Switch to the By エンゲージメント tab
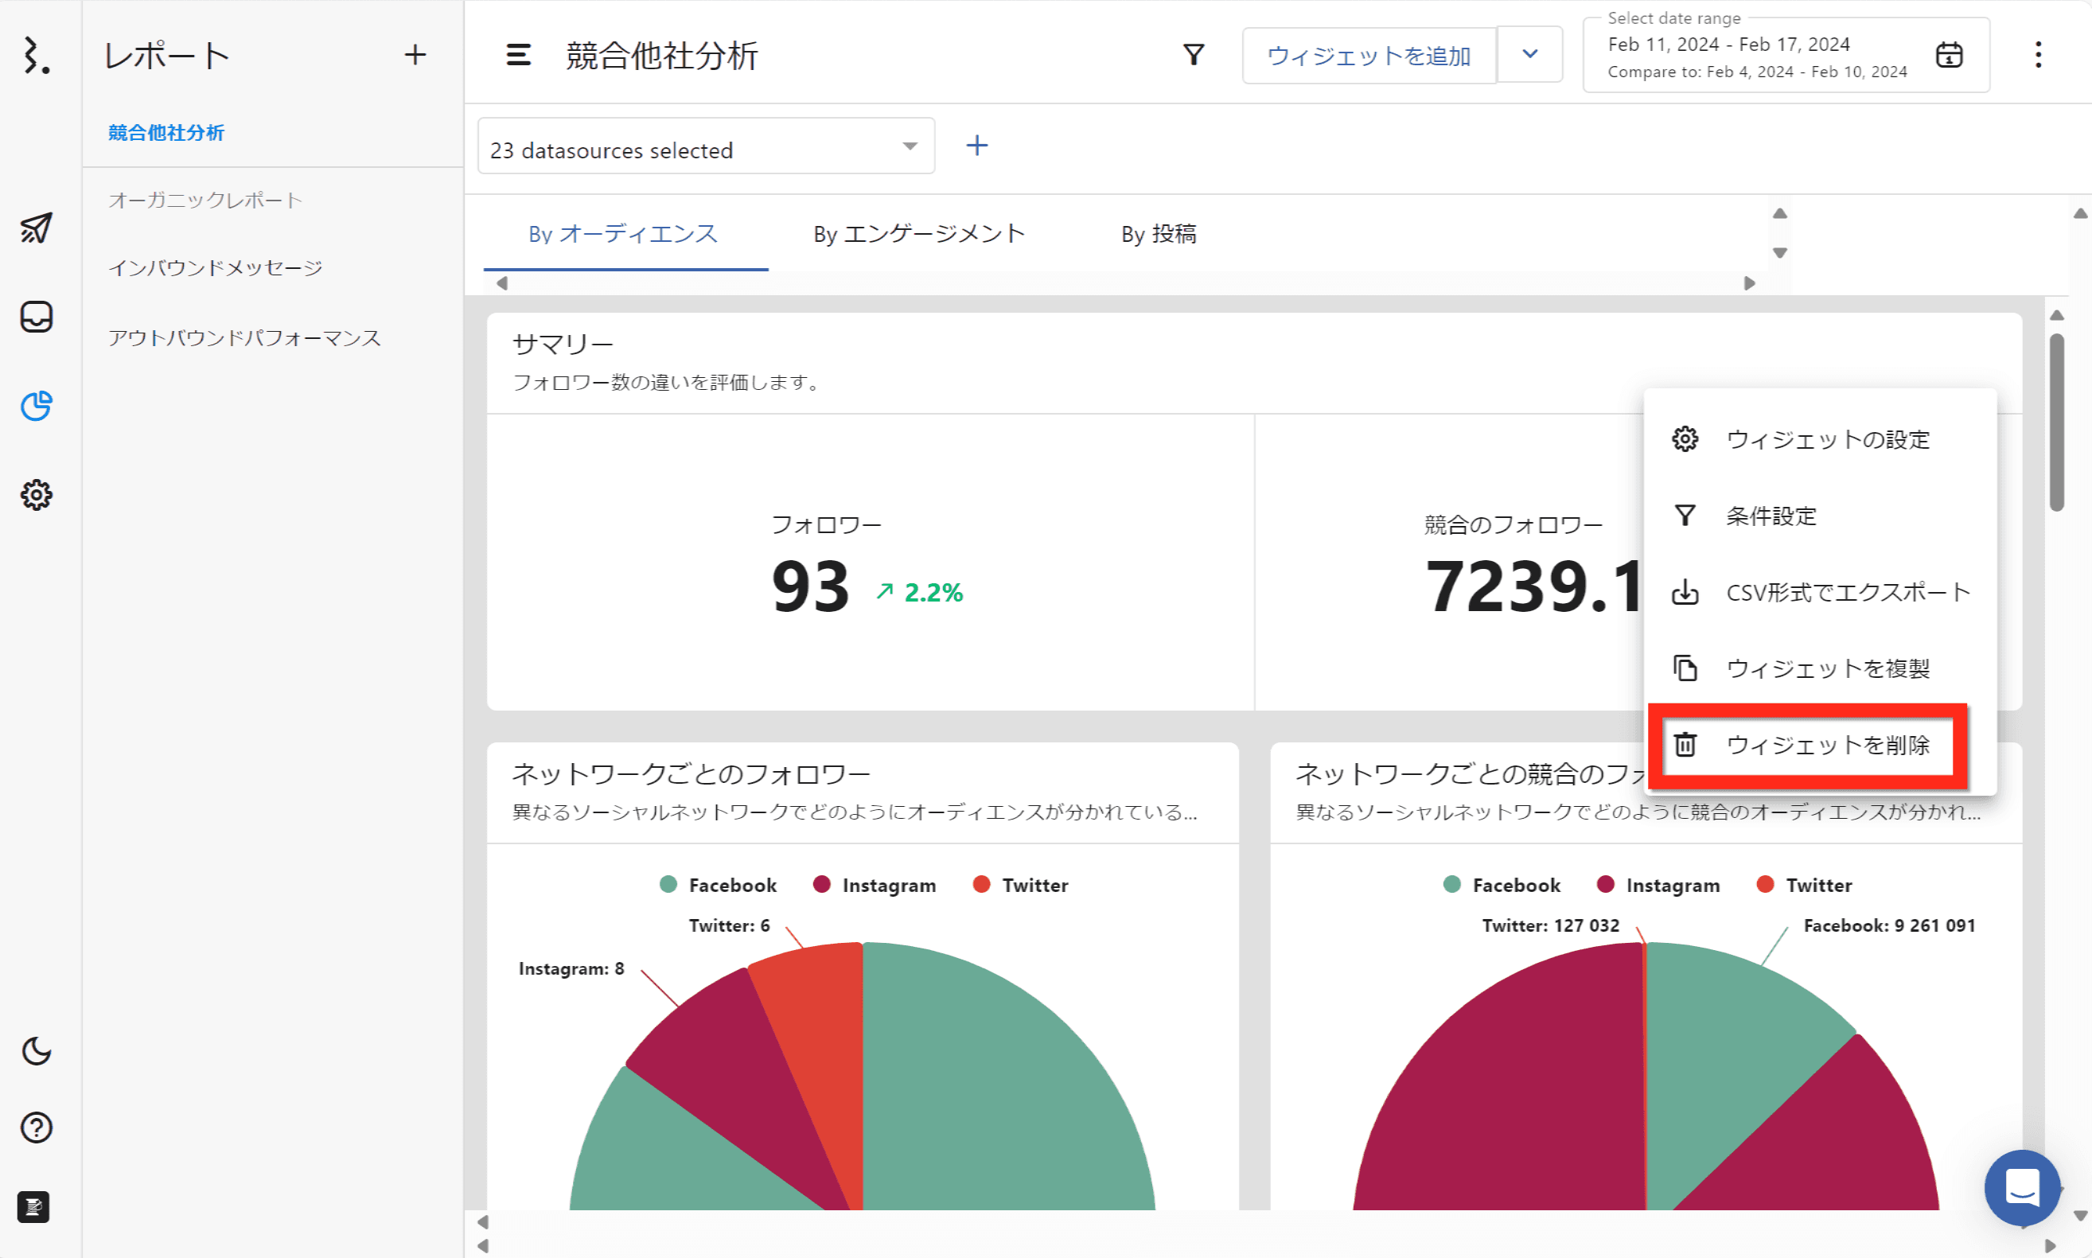Image resolution: width=2092 pixels, height=1258 pixels. [919, 234]
